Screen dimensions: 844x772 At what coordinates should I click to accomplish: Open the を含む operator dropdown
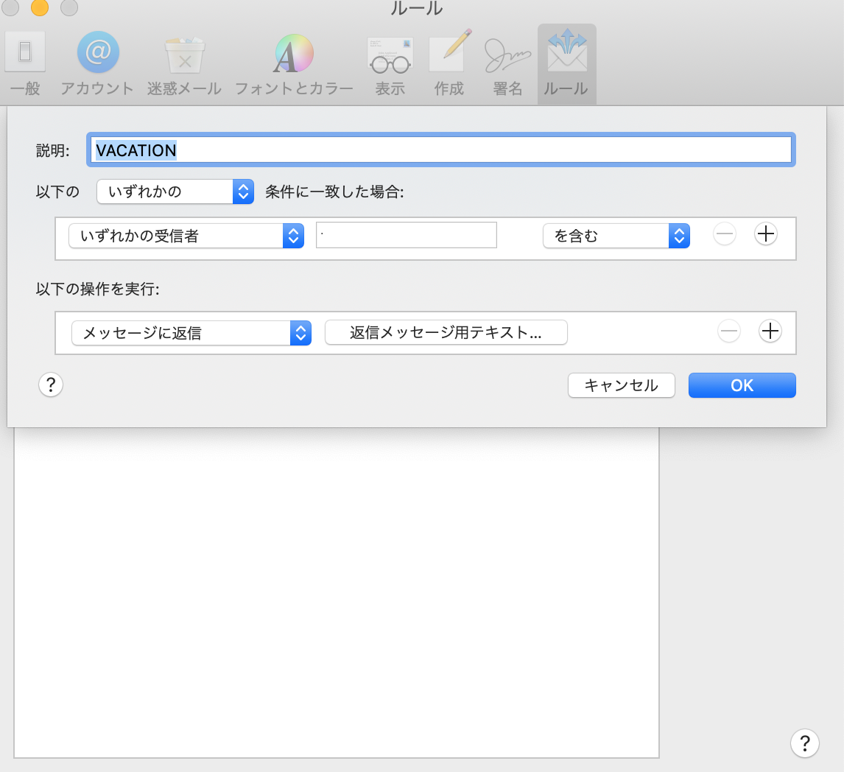pos(616,236)
